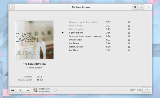160x98 pixels.
Task: Star the I Wish I Knew track
Action: click(x=129, y=40)
